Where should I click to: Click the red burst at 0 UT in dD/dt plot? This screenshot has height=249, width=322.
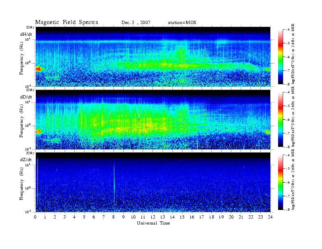click(38, 131)
